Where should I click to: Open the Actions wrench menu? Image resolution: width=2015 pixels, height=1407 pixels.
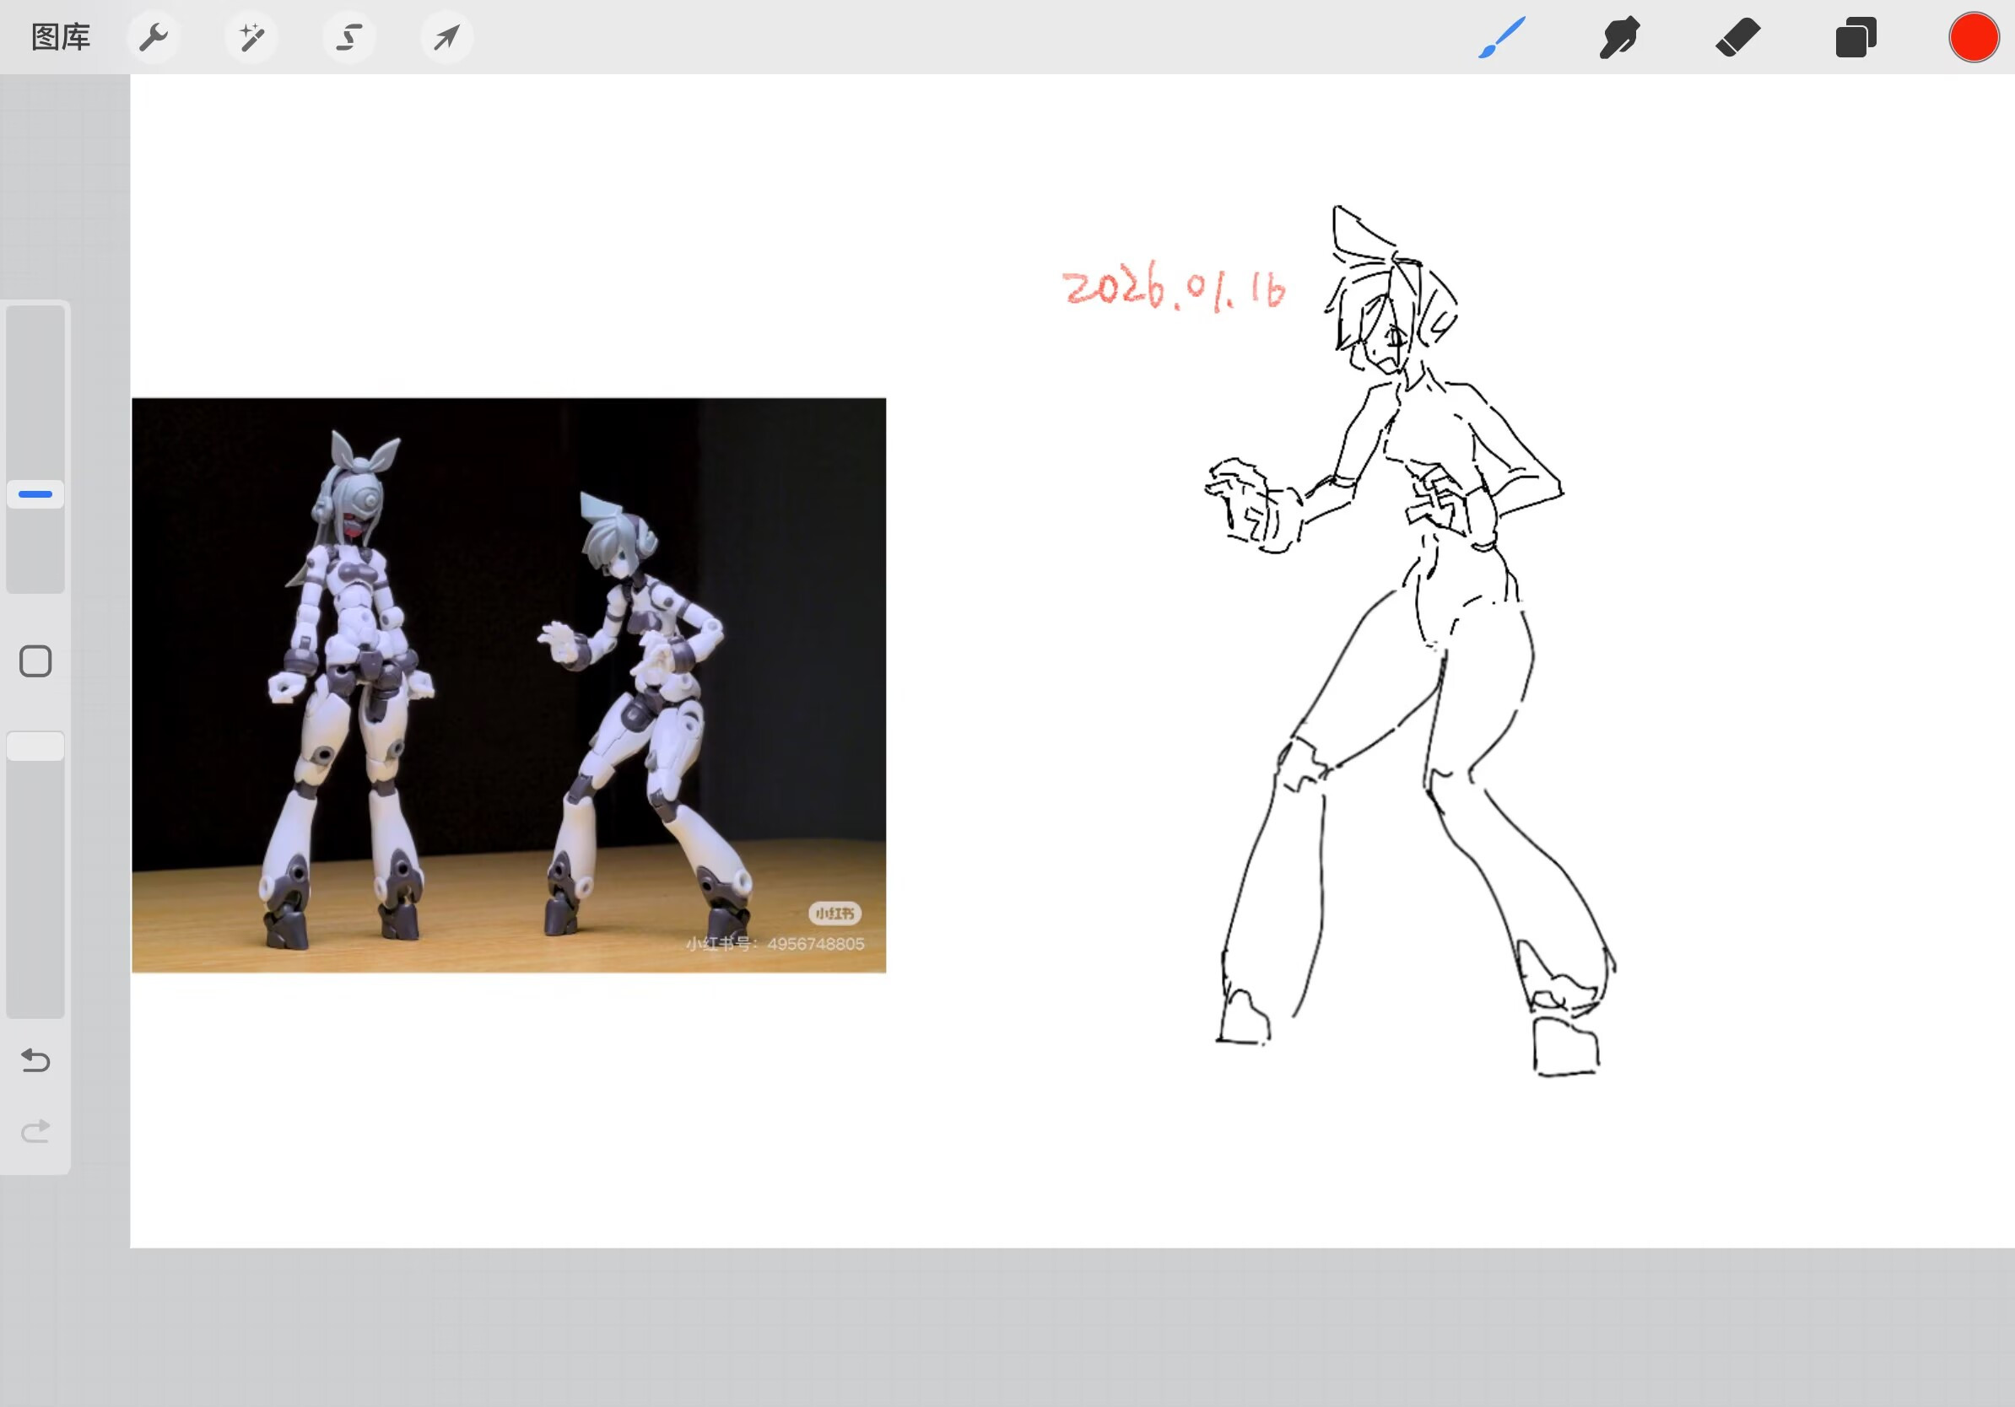(154, 37)
